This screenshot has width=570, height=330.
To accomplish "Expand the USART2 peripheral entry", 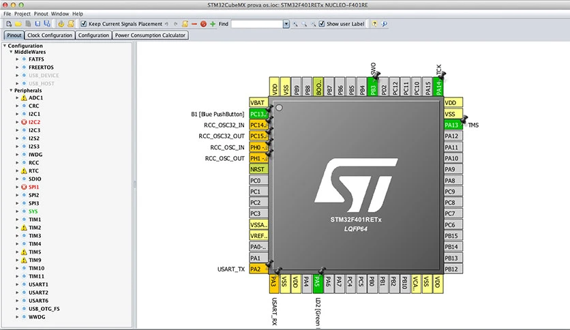I will point(17,292).
